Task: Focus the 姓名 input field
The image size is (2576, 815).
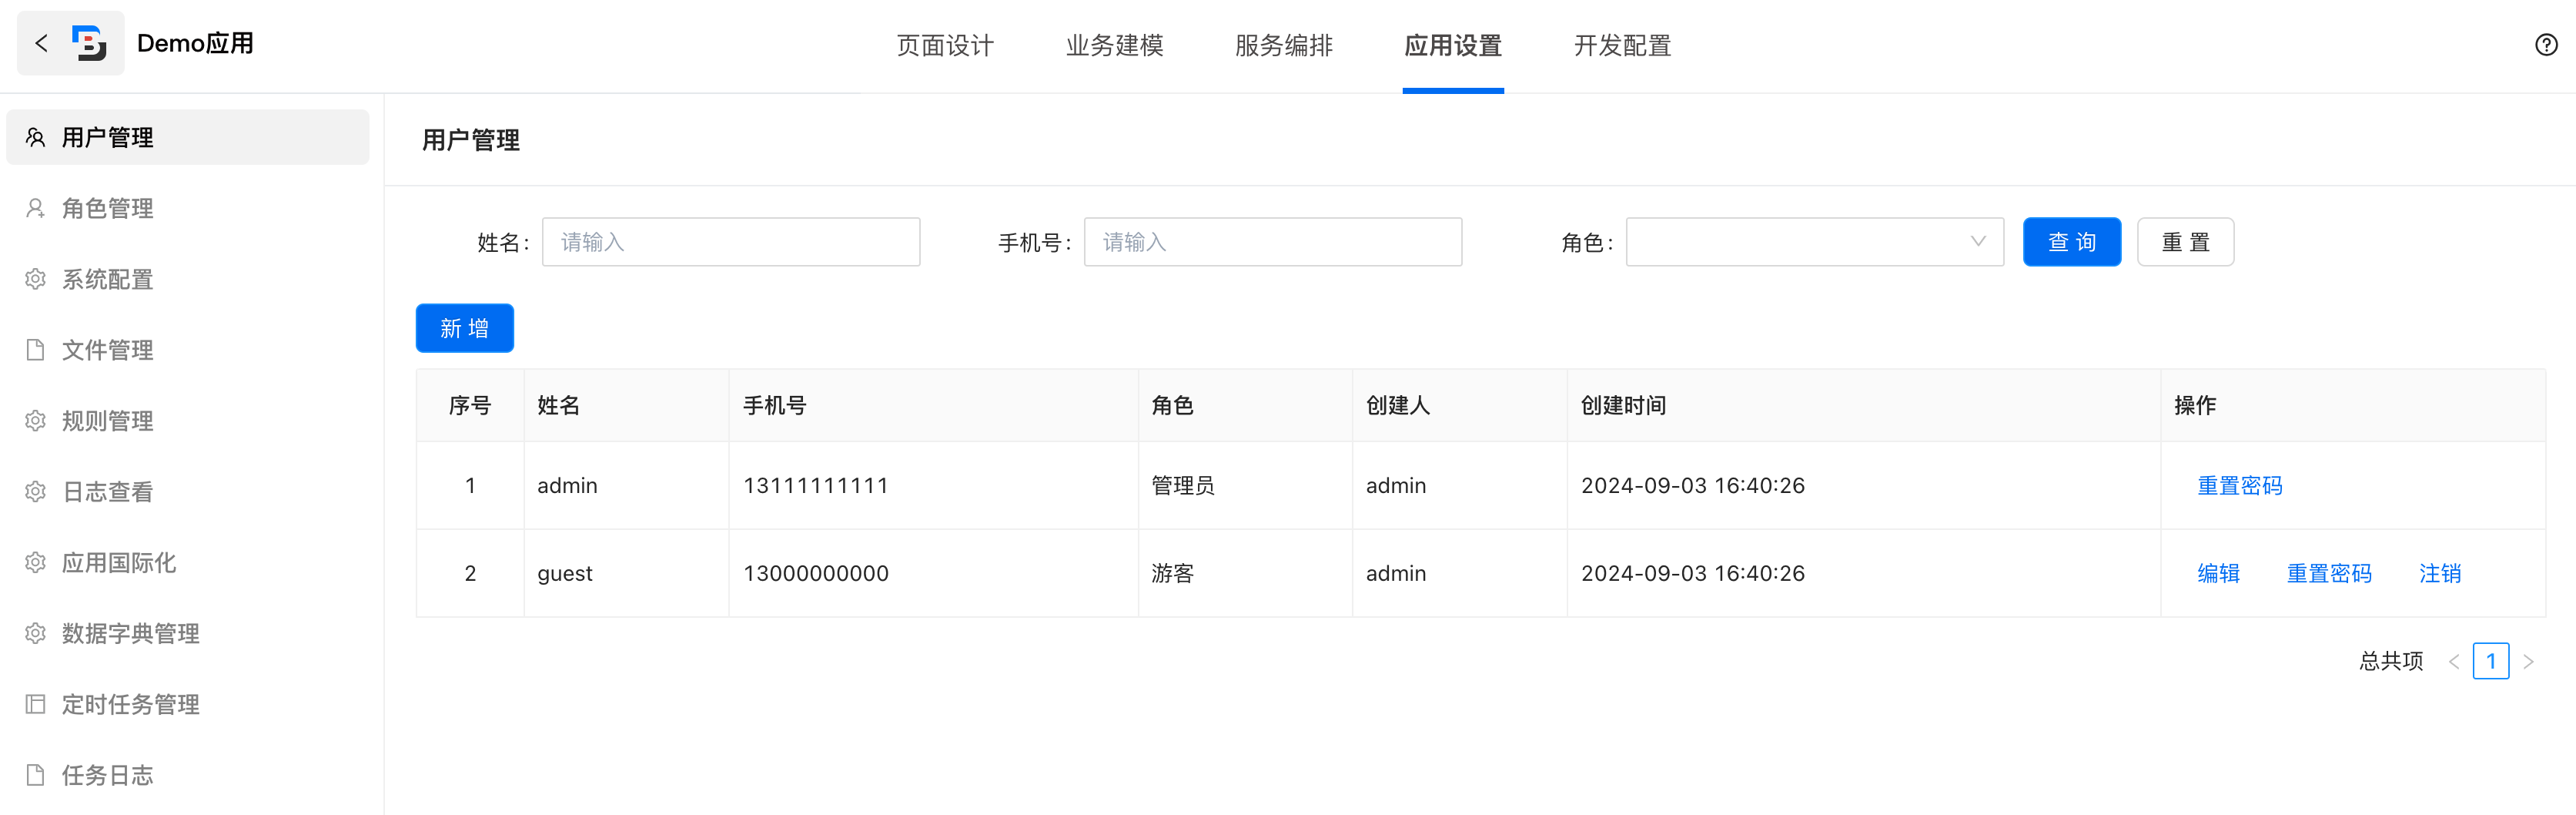Action: click(x=731, y=242)
